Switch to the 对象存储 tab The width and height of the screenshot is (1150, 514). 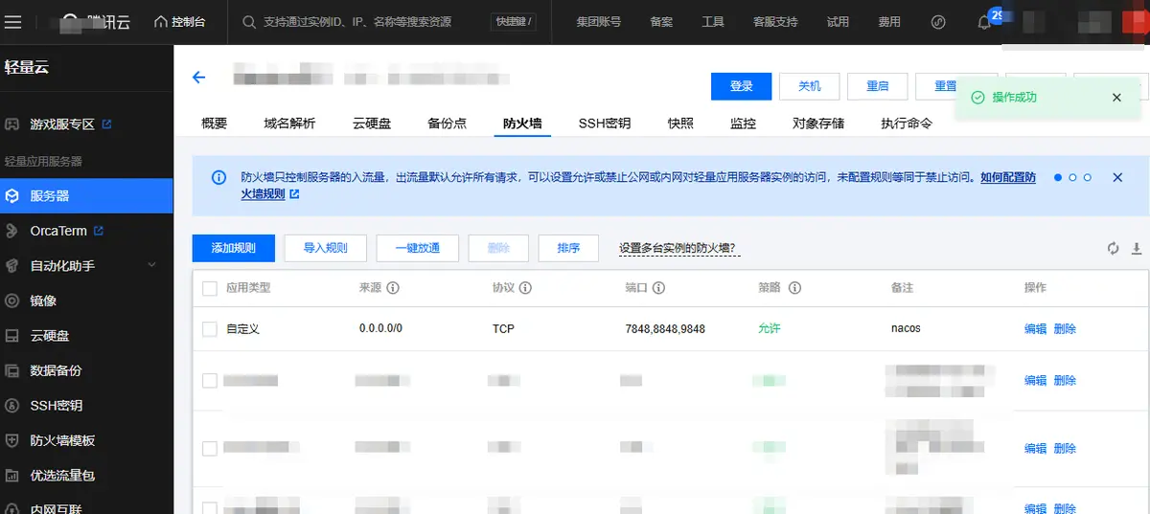818,123
